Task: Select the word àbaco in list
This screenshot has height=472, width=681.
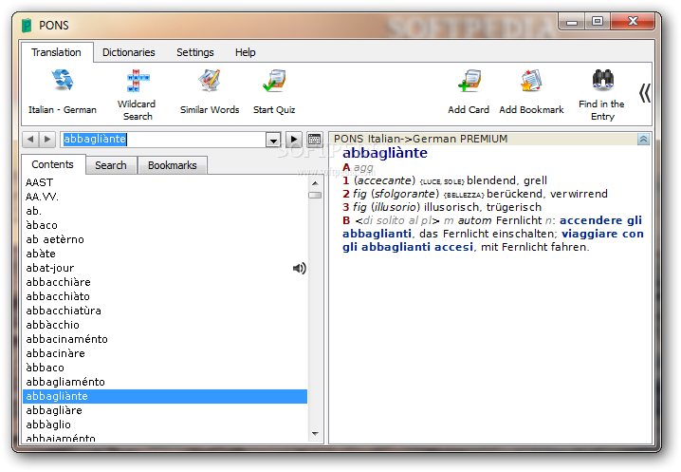Action: tap(165, 225)
